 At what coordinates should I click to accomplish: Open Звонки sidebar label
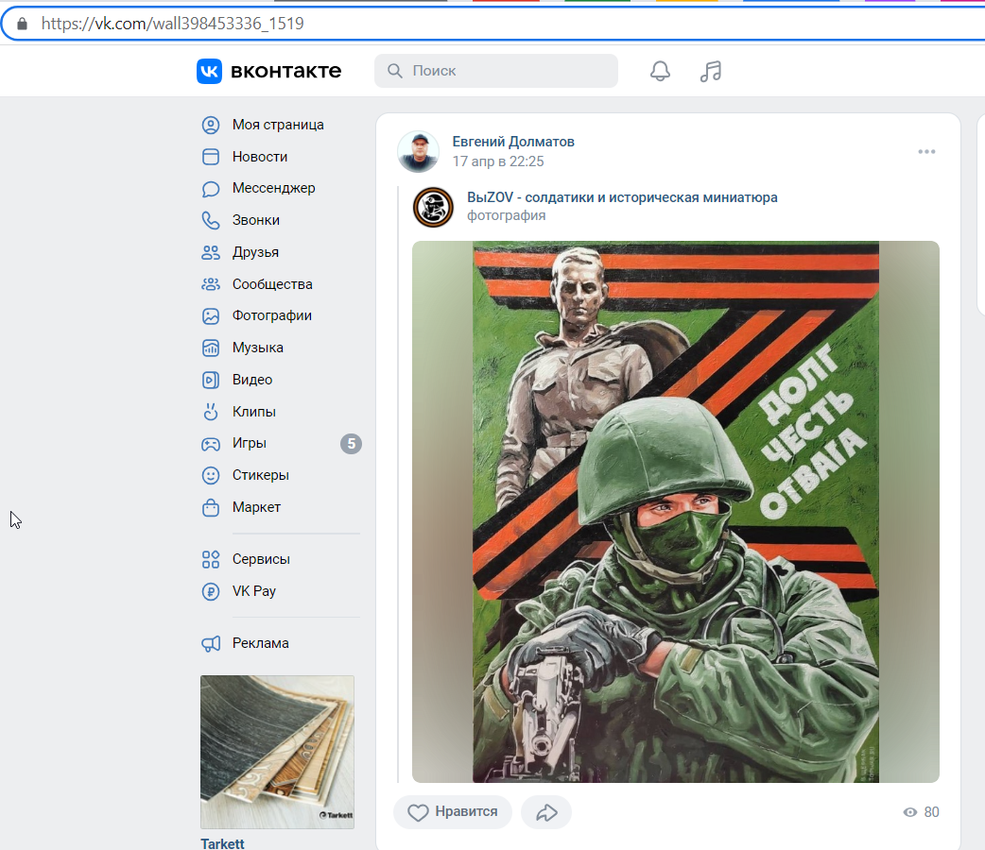click(x=256, y=220)
